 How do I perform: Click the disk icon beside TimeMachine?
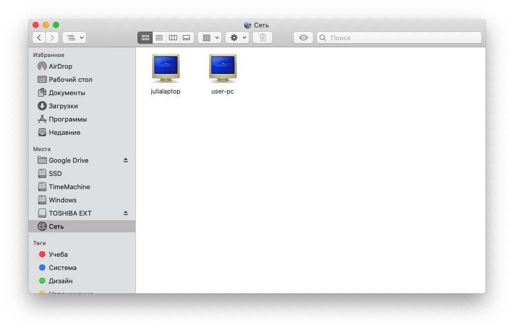click(42, 187)
